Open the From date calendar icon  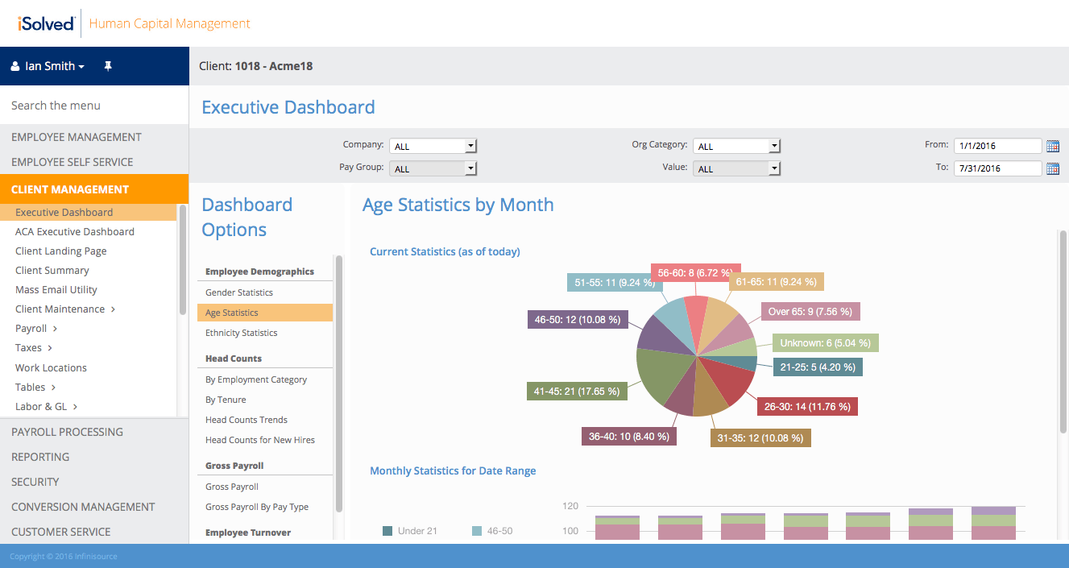pyautogui.click(x=1052, y=146)
